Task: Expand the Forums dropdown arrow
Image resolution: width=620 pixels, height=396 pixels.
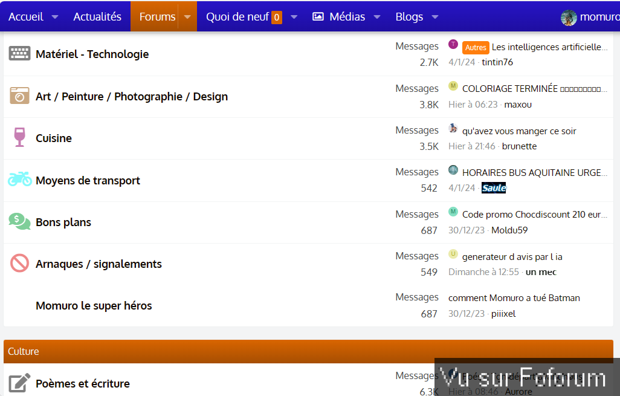Action: pyautogui.click(x=187, y=17)
